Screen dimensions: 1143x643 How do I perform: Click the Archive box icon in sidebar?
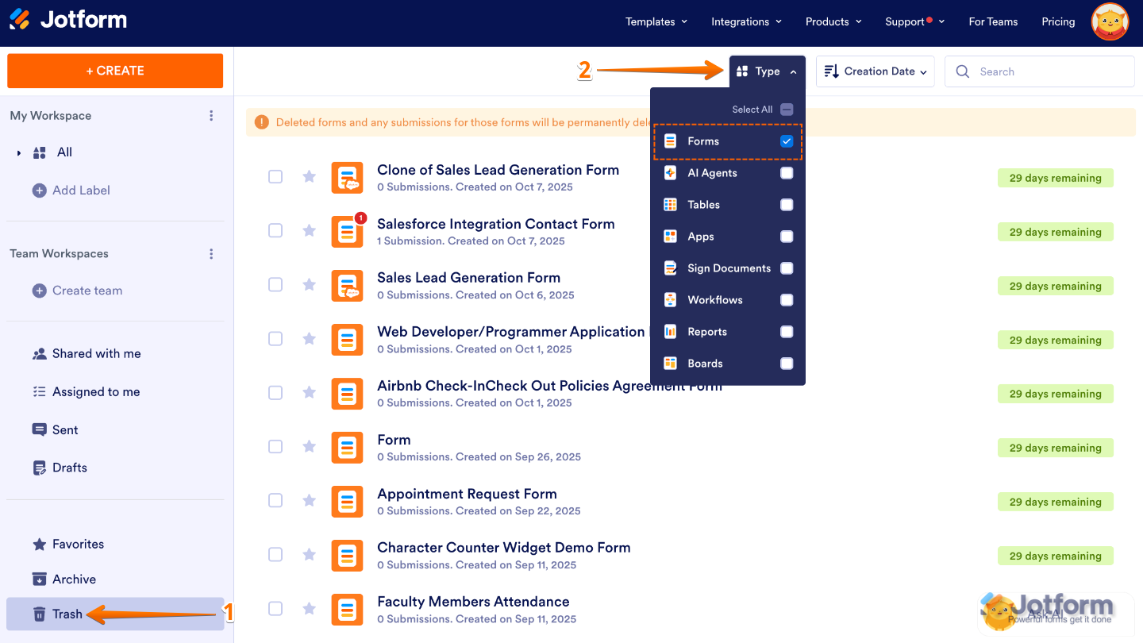(39, 579)
